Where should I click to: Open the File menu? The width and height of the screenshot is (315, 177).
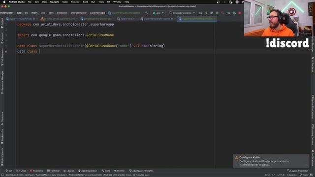click(30, 2)
